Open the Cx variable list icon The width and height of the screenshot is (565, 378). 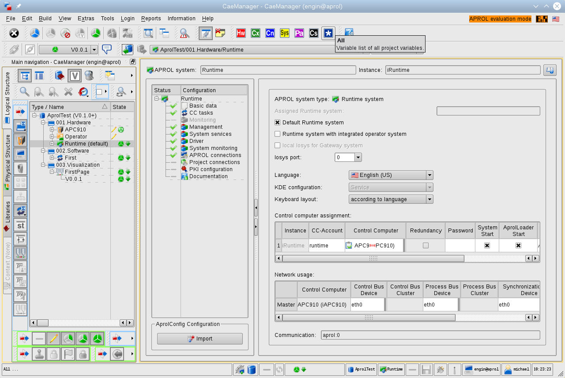pyautogui.click(x=255, y=33)
